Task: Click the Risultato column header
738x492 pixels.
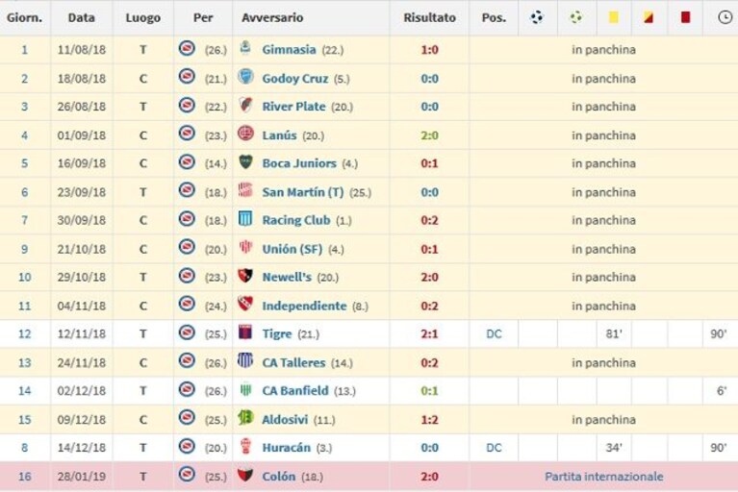Action: [x=429, y=17]
